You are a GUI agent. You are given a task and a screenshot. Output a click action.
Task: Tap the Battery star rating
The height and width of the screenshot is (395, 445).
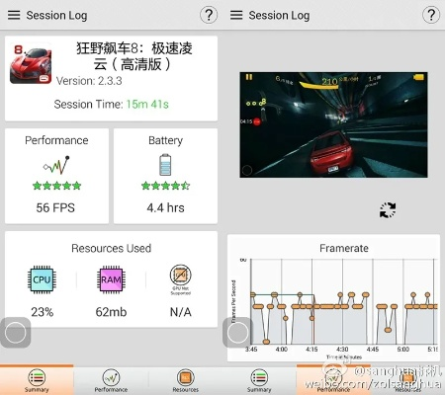[165, 186]
